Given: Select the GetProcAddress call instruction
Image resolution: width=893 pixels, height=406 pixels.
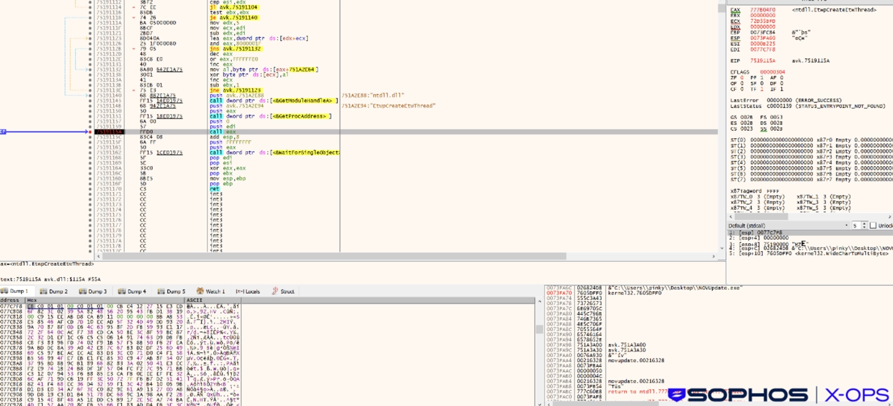Looking at the screenshot, I should click(270, 117).
